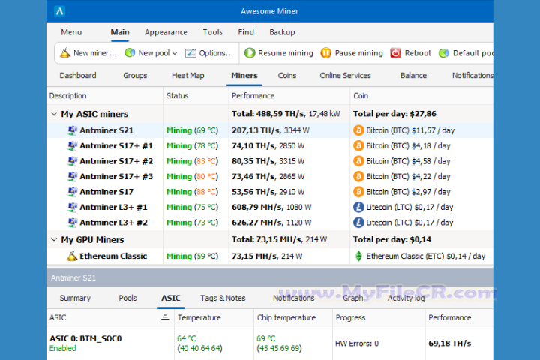The image size is (540, 360).
Task: Click the Resume mining button label
Action: coord(286,53)
